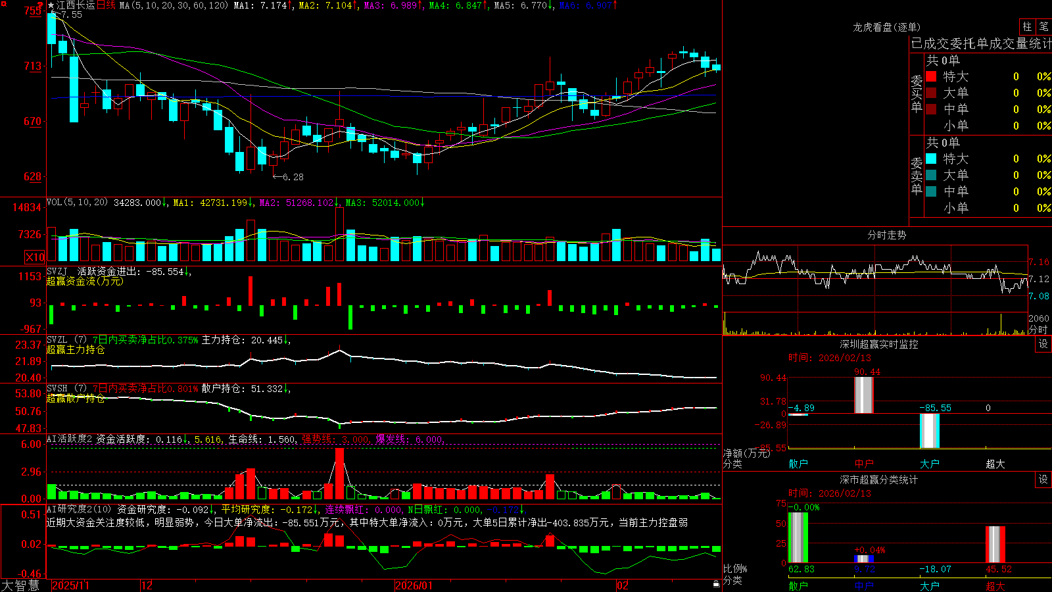Click the -85.55 大户 bar in 实时监控 chart
Image resolution: width=1052 pixels, height=592 pixels.
click(930, 430)
